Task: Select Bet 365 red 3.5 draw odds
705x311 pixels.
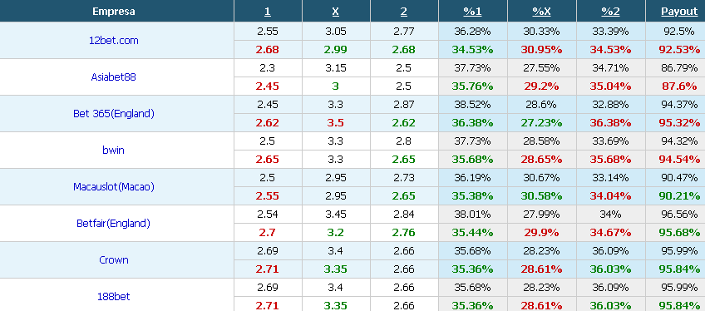Action: (x=335, y=123)
